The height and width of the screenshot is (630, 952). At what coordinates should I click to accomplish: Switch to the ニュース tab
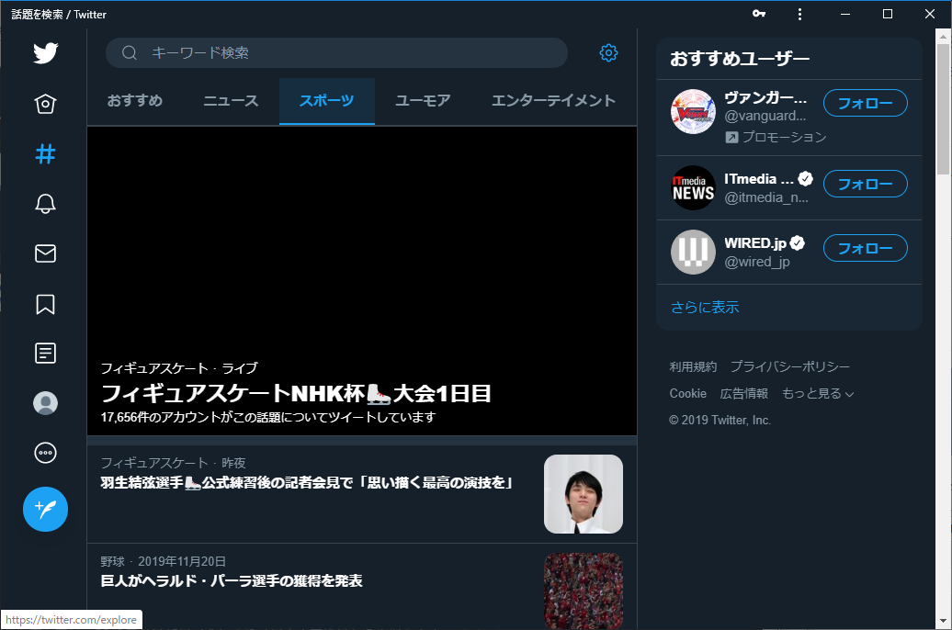pos(230,101)
